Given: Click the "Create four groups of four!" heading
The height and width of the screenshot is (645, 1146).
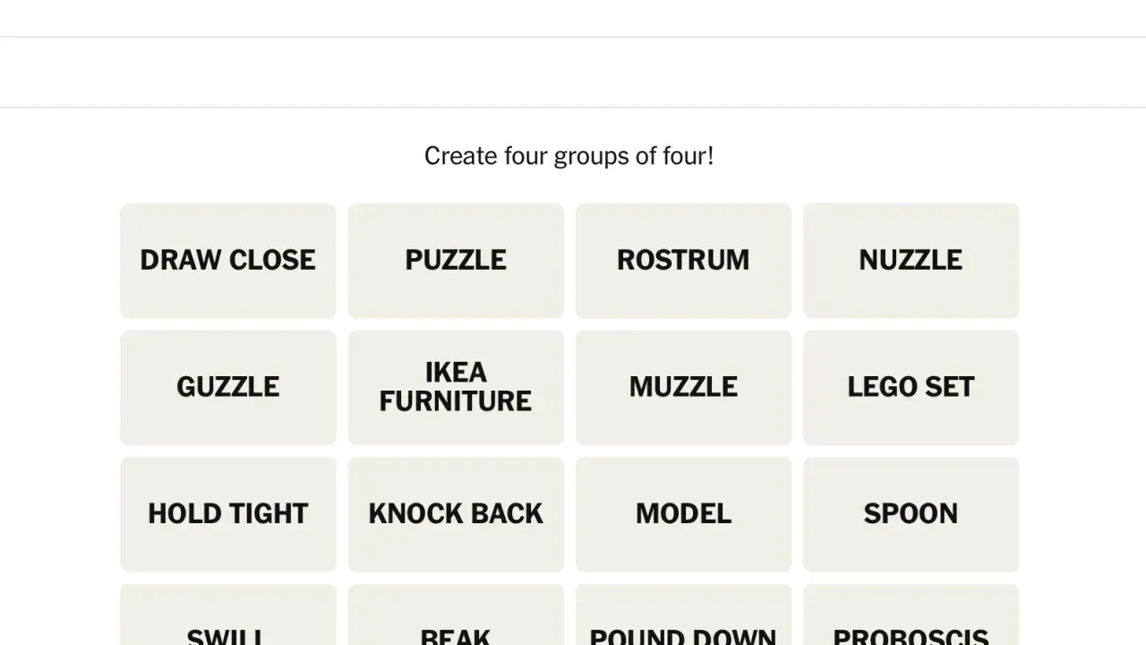Looking at the screenshot, I should click(x=569, y=156).
